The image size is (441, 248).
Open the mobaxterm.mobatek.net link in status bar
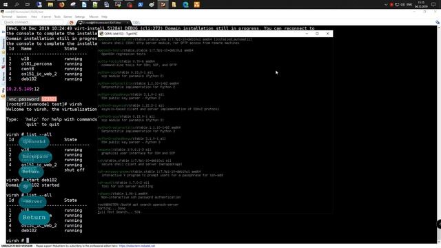(x=136, y=246)
